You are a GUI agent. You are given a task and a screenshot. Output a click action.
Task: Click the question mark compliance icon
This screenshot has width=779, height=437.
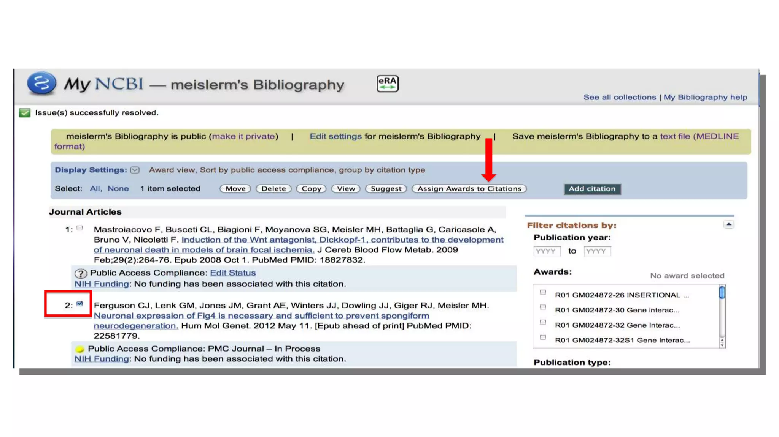[81, 273]
